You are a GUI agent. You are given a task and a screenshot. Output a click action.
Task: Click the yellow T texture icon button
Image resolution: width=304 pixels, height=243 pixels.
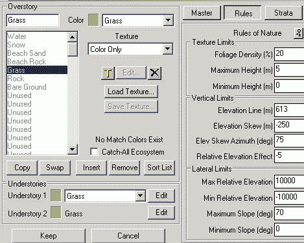[108, 73]
